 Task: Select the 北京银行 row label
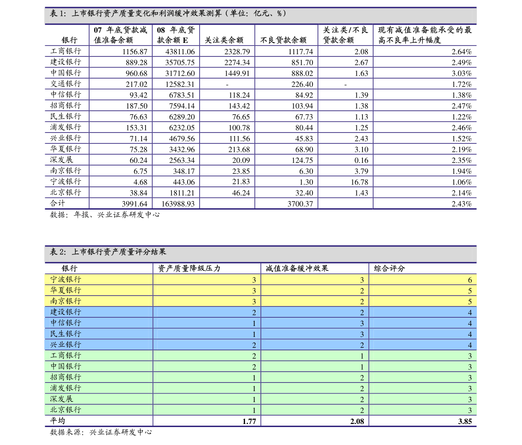pos(66,410)
